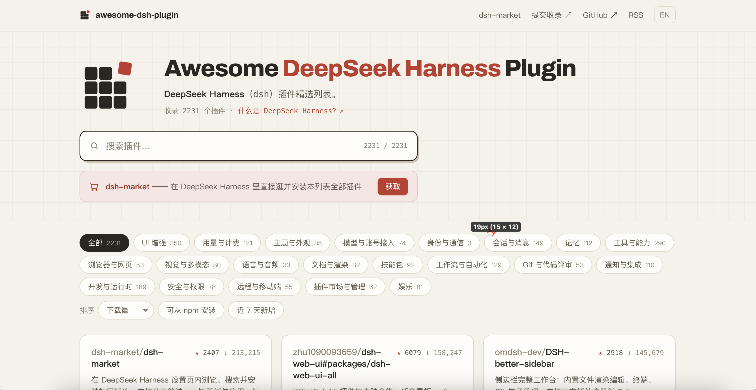Click dsh-market link in promo banner

[127, 187]
